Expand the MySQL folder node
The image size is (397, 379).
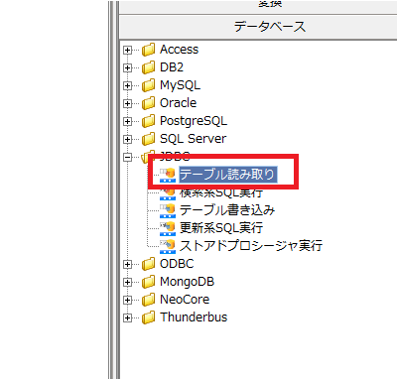127,86
